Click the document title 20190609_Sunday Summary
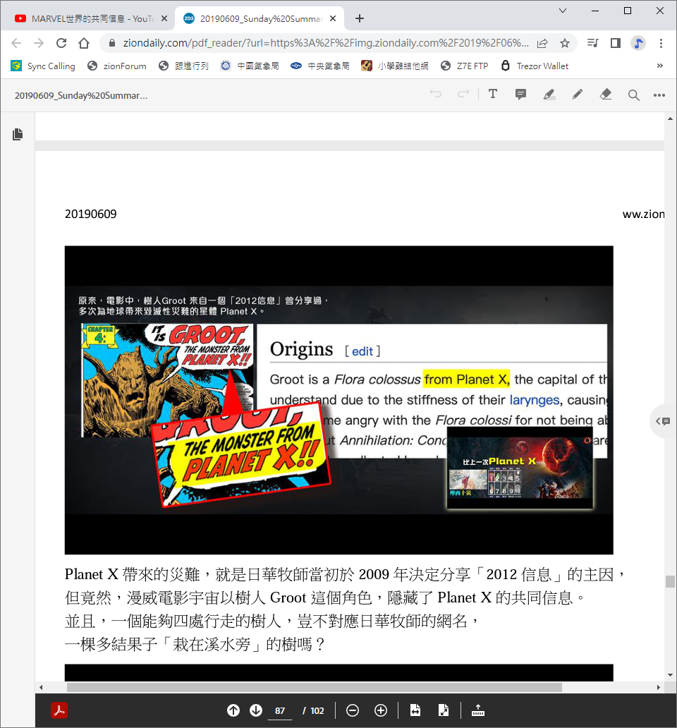The image size is (677, 728). click(x=81, y=96)
